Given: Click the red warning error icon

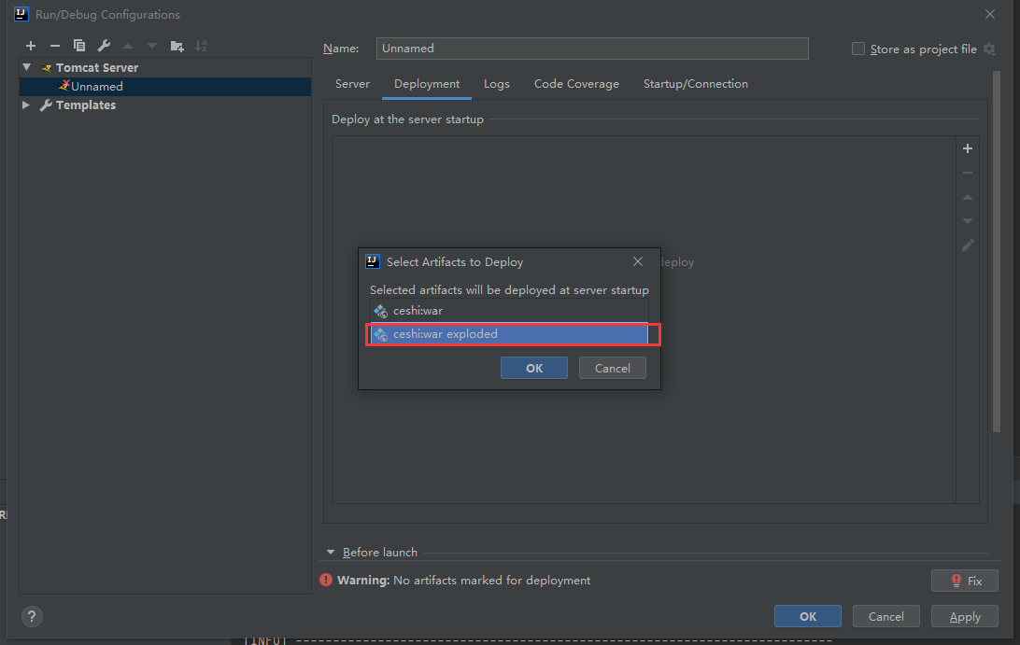Looking at the screenshot, I should pyautogui.click(x=326, y=580).
